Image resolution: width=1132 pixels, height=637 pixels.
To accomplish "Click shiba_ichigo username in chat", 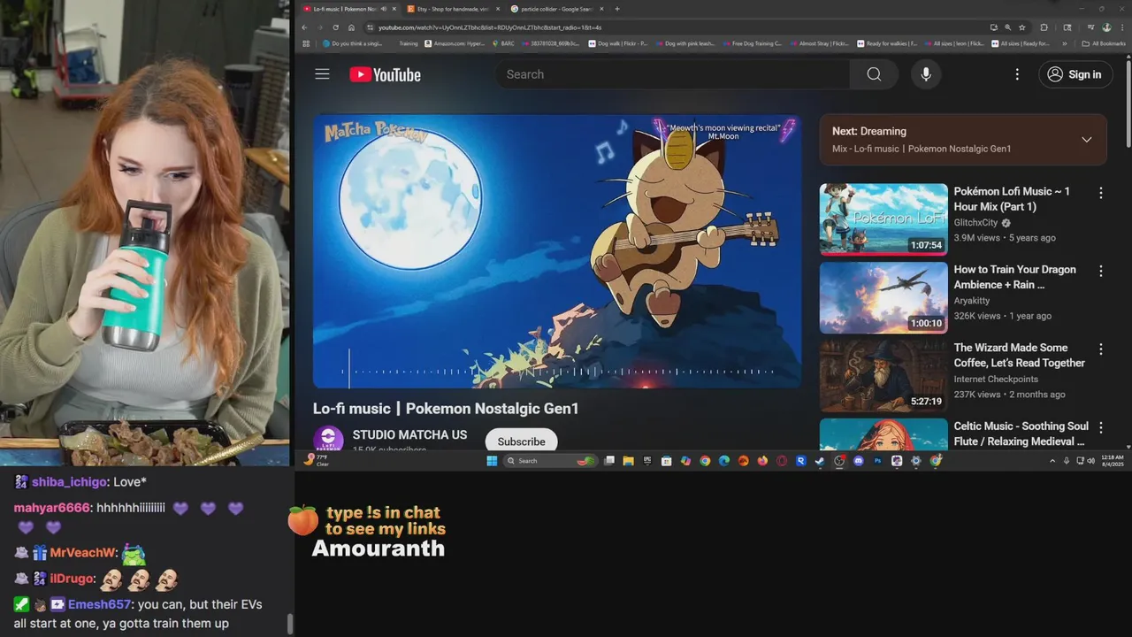I will (70, 482).
